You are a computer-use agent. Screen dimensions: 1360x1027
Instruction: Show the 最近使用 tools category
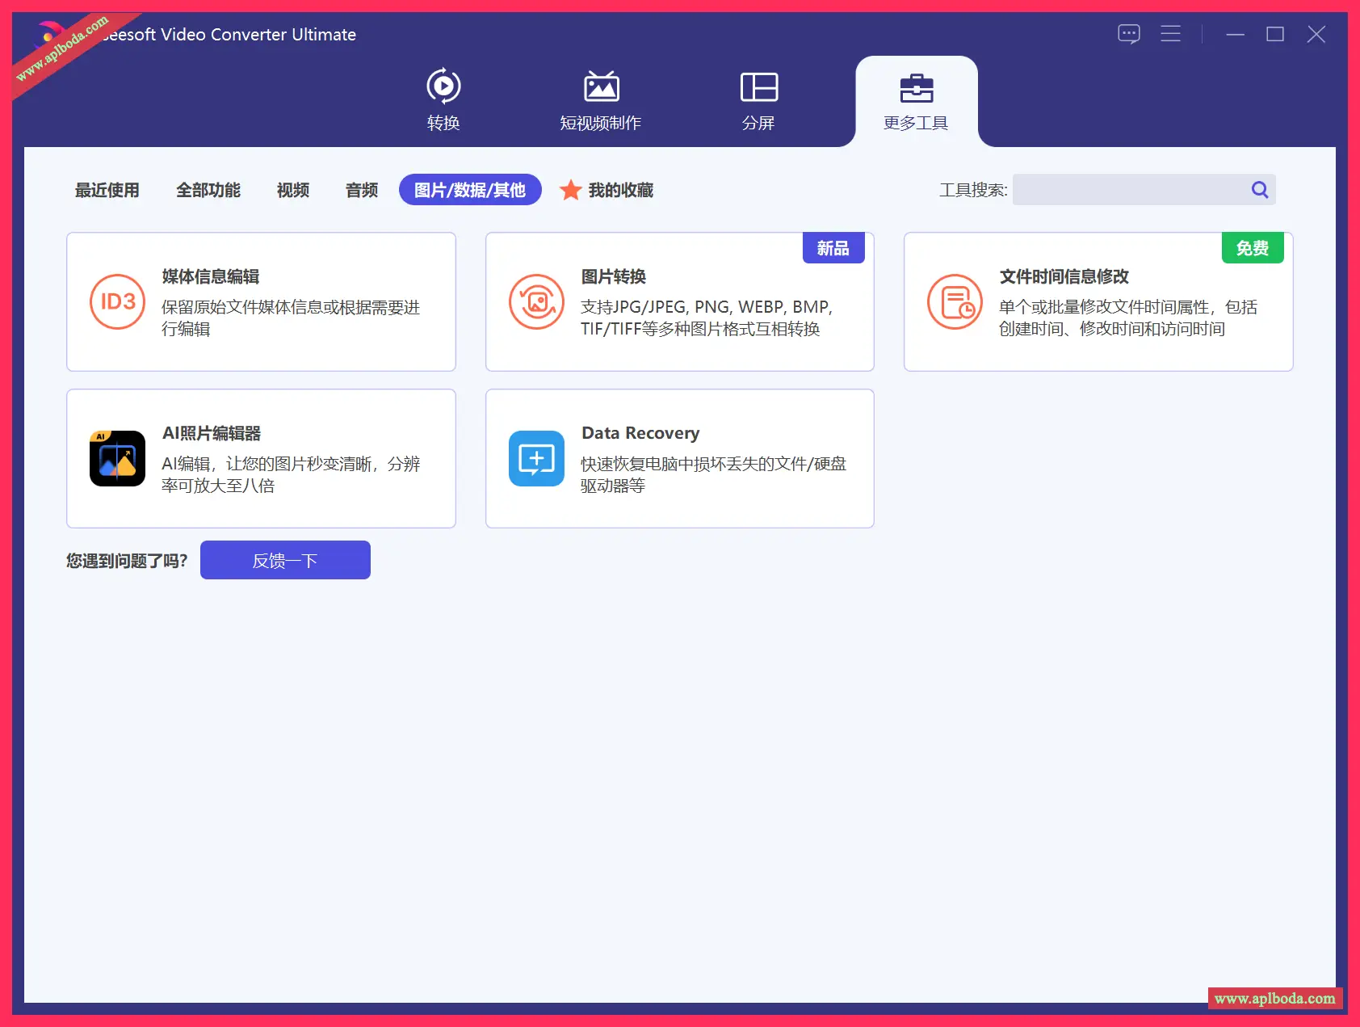[107, 190]
